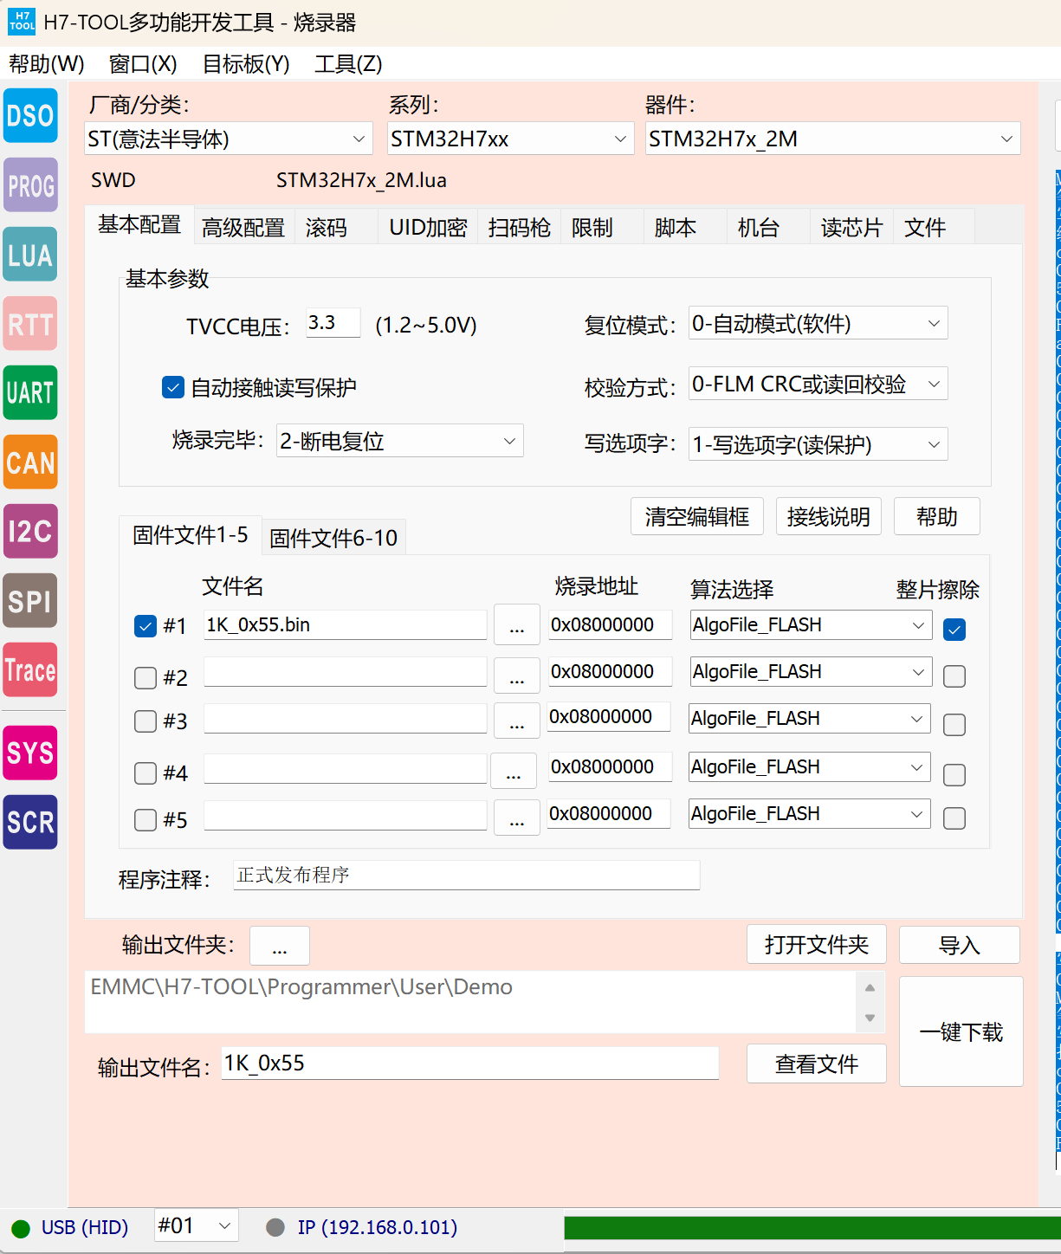Click the 一键下载 button
The width and height of the screenshot is (1061, 1254).
[x=961, y=1031]
